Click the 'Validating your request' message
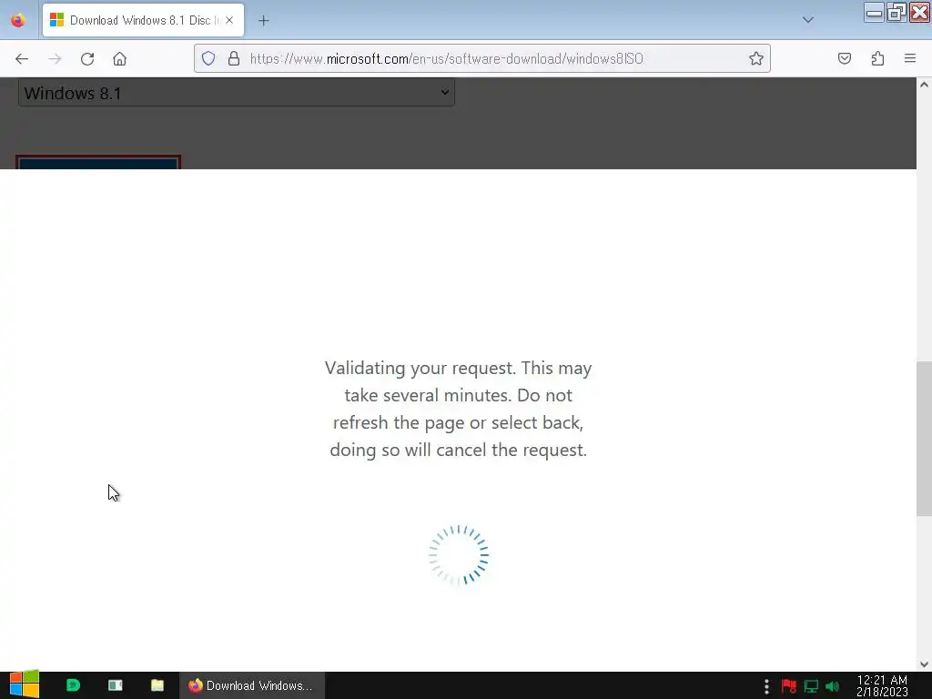The height and width of the screenshot is (699, 932). (459, 409)
